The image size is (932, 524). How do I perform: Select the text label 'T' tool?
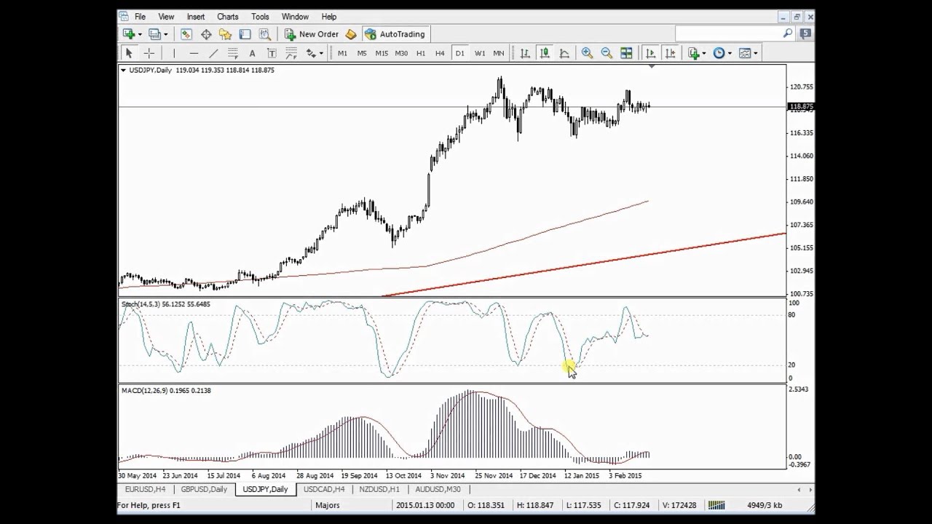tap(272, 53)
